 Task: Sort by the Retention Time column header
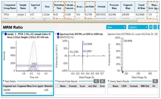pyautogui.click(x=59, y=7)
